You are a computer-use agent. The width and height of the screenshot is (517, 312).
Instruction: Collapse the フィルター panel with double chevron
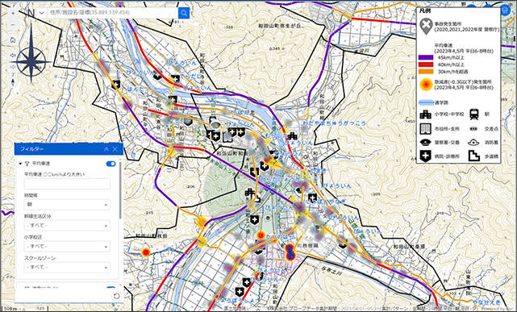106,149
